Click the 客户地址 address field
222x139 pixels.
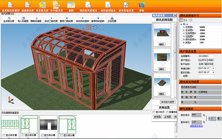click(x=206, y=60)
